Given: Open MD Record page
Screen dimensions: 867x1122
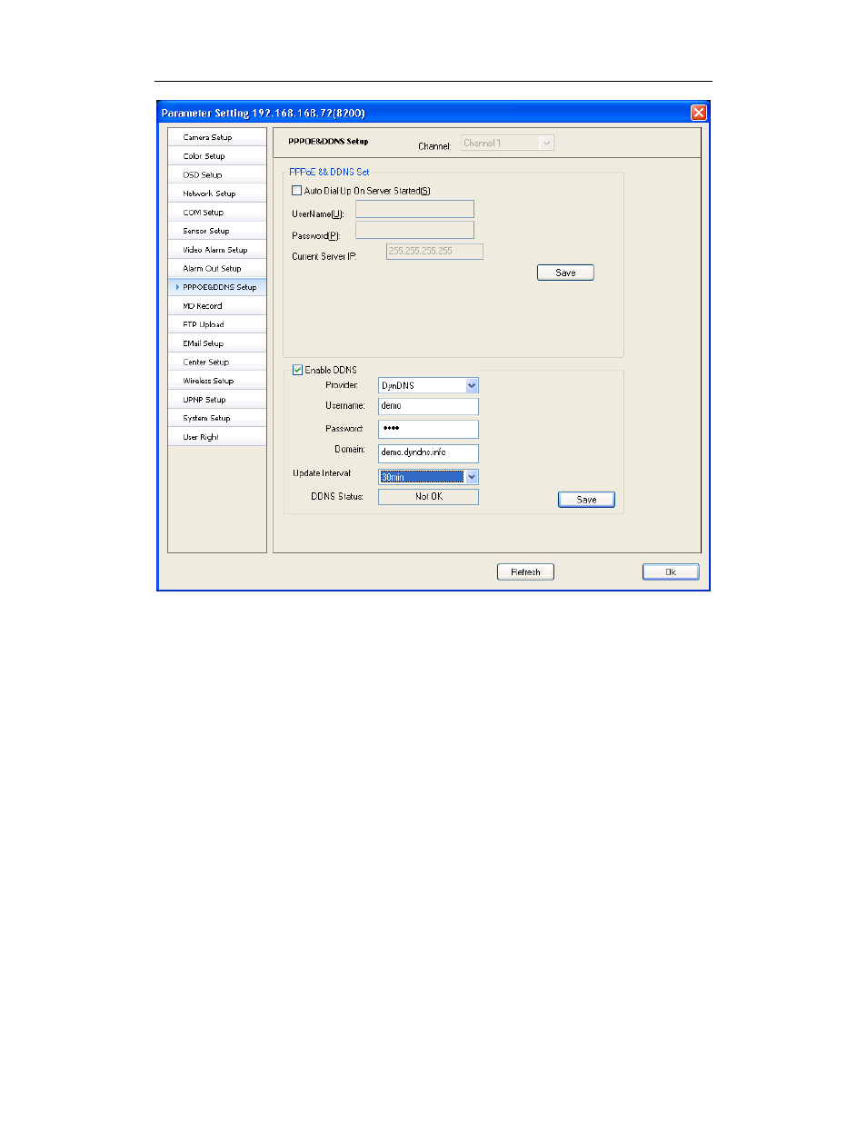Looking at the screenshot, I should pos(217,306).
